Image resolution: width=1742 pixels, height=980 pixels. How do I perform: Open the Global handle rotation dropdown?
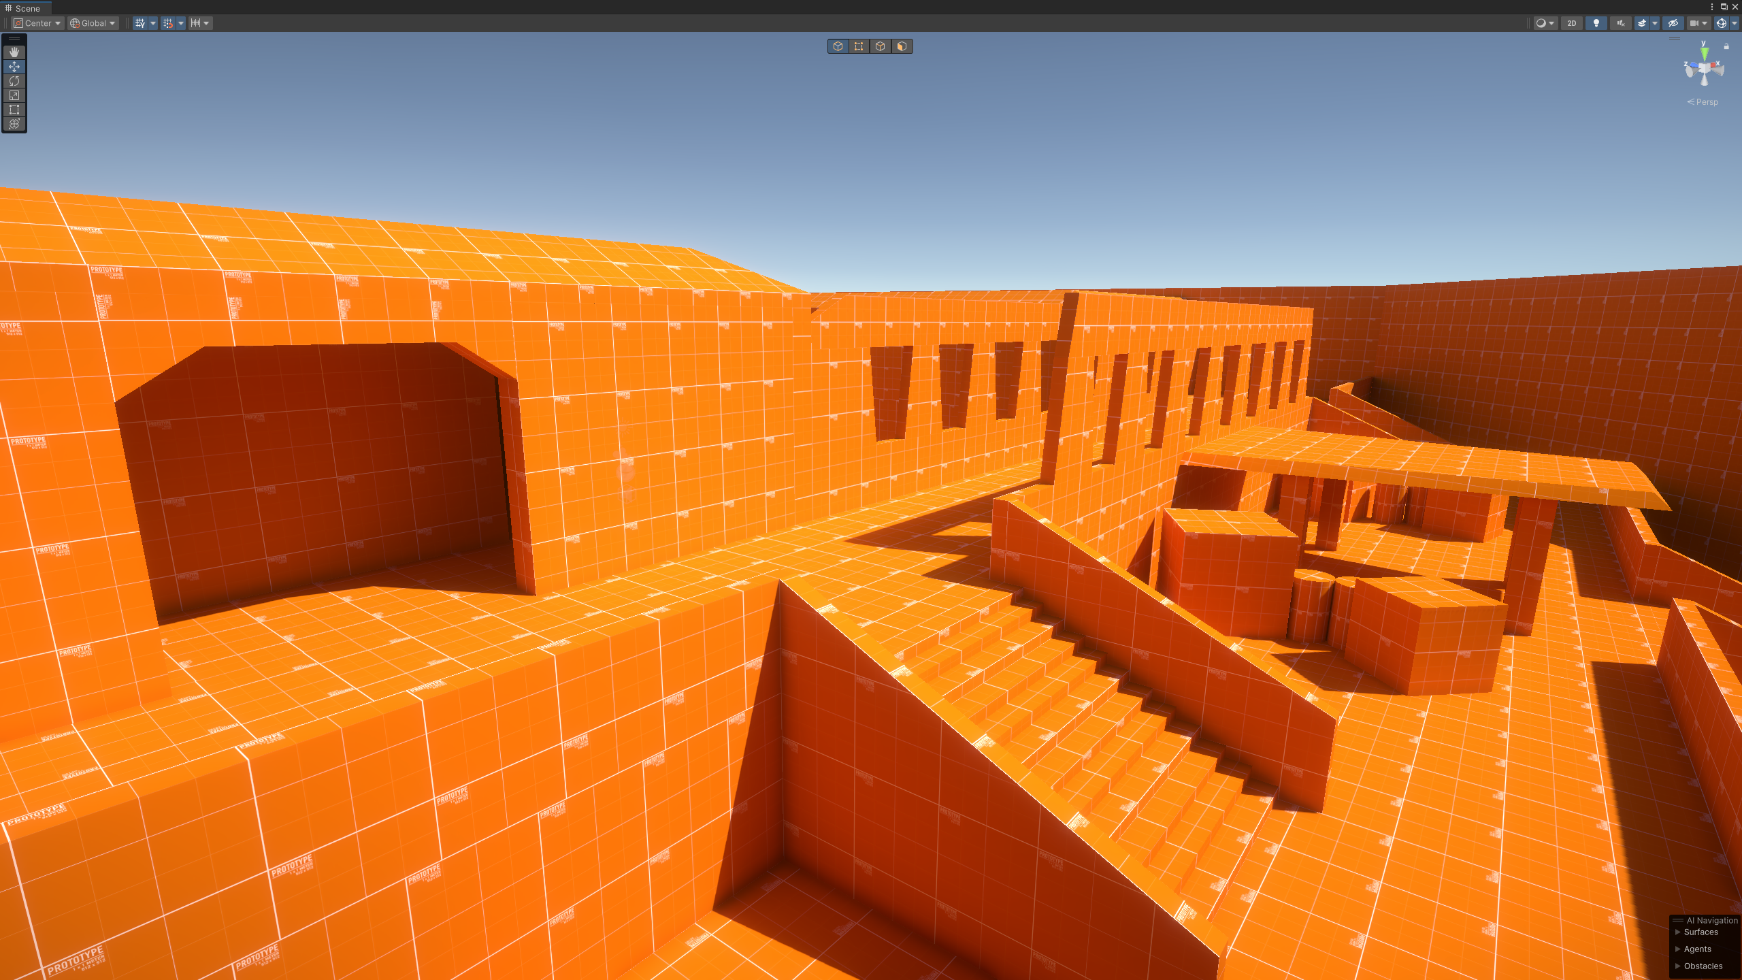pyautogui.click(x=93, y=23)
